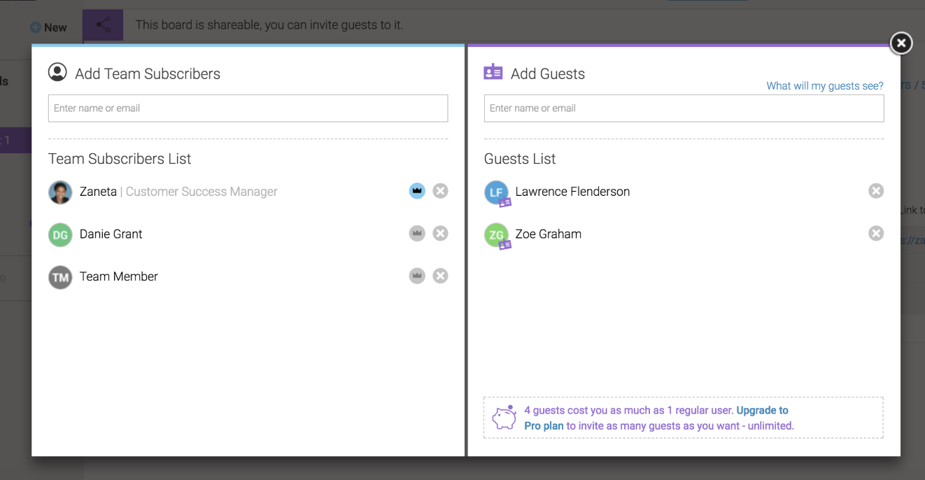The width and height of the screenshot is (925, 480).
Task: Remove Team Member from subscribers list
Action: (440, 276)
